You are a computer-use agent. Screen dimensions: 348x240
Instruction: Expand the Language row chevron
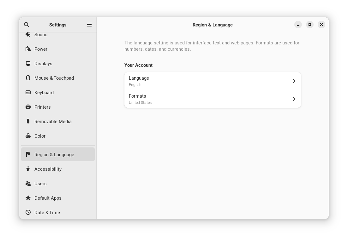click(x=294, y=81)
